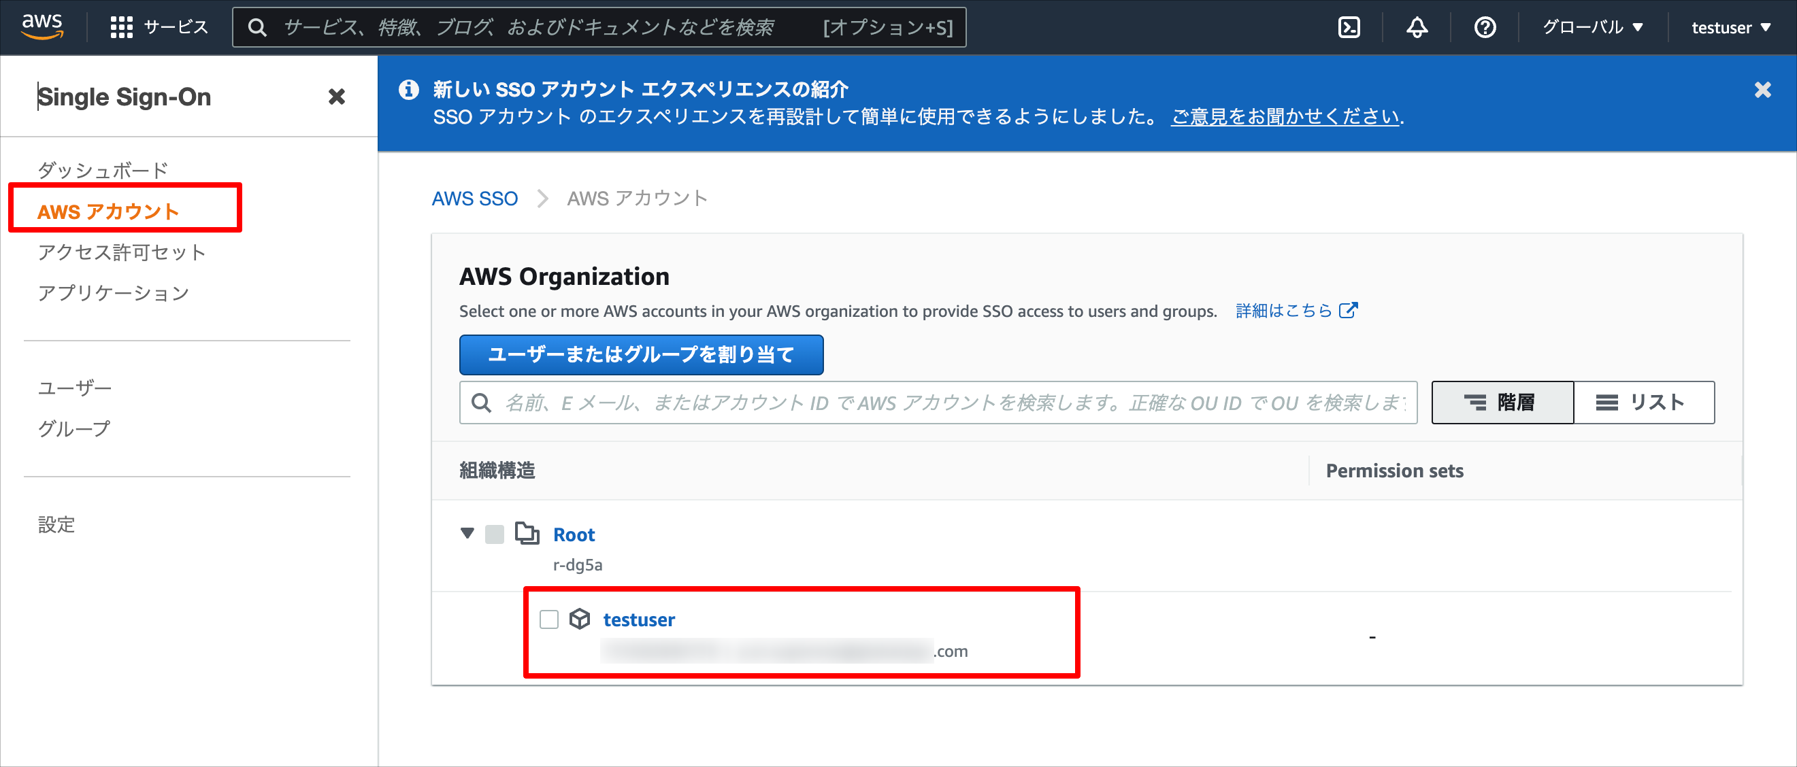This screenshot has width=1797, height=767.
Task: Click the r-dg5a root ID text
Action: [578, 565]
